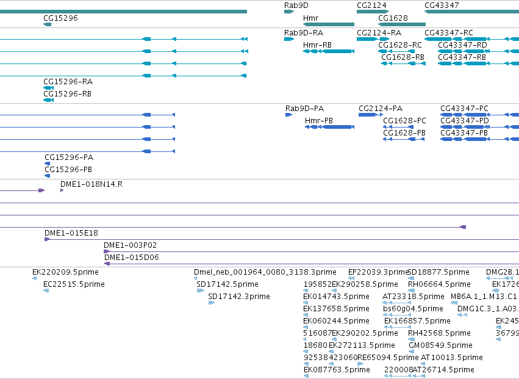
Task: Open the RE65094.5prime EST label
Action: point(388,358)
